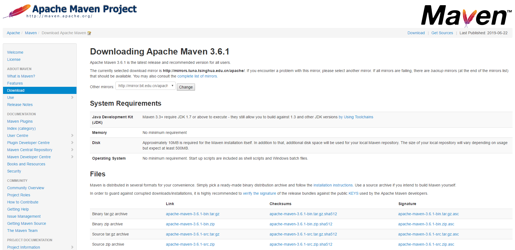Screen dimensions: 515x250
Task: Click Get Sources link
Action: point(442,33)
